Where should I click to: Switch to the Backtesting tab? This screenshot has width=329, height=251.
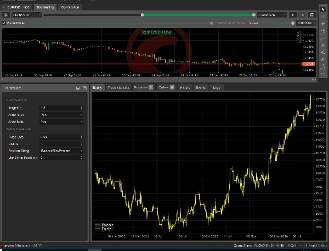point(46,7)
